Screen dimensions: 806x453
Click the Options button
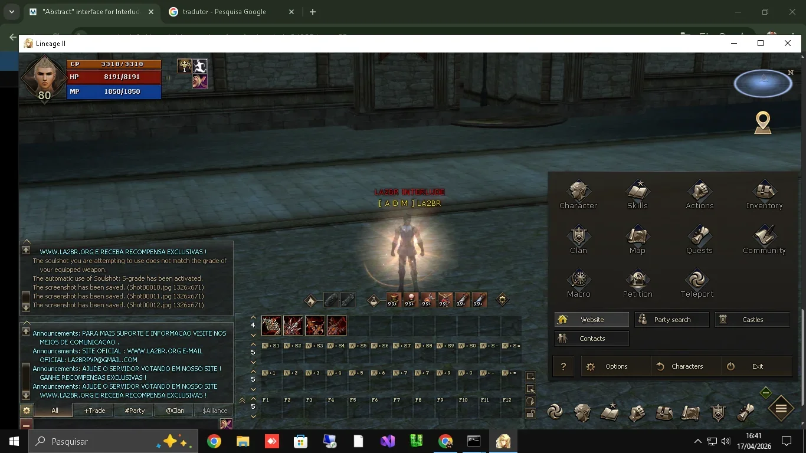click(616, 366)
